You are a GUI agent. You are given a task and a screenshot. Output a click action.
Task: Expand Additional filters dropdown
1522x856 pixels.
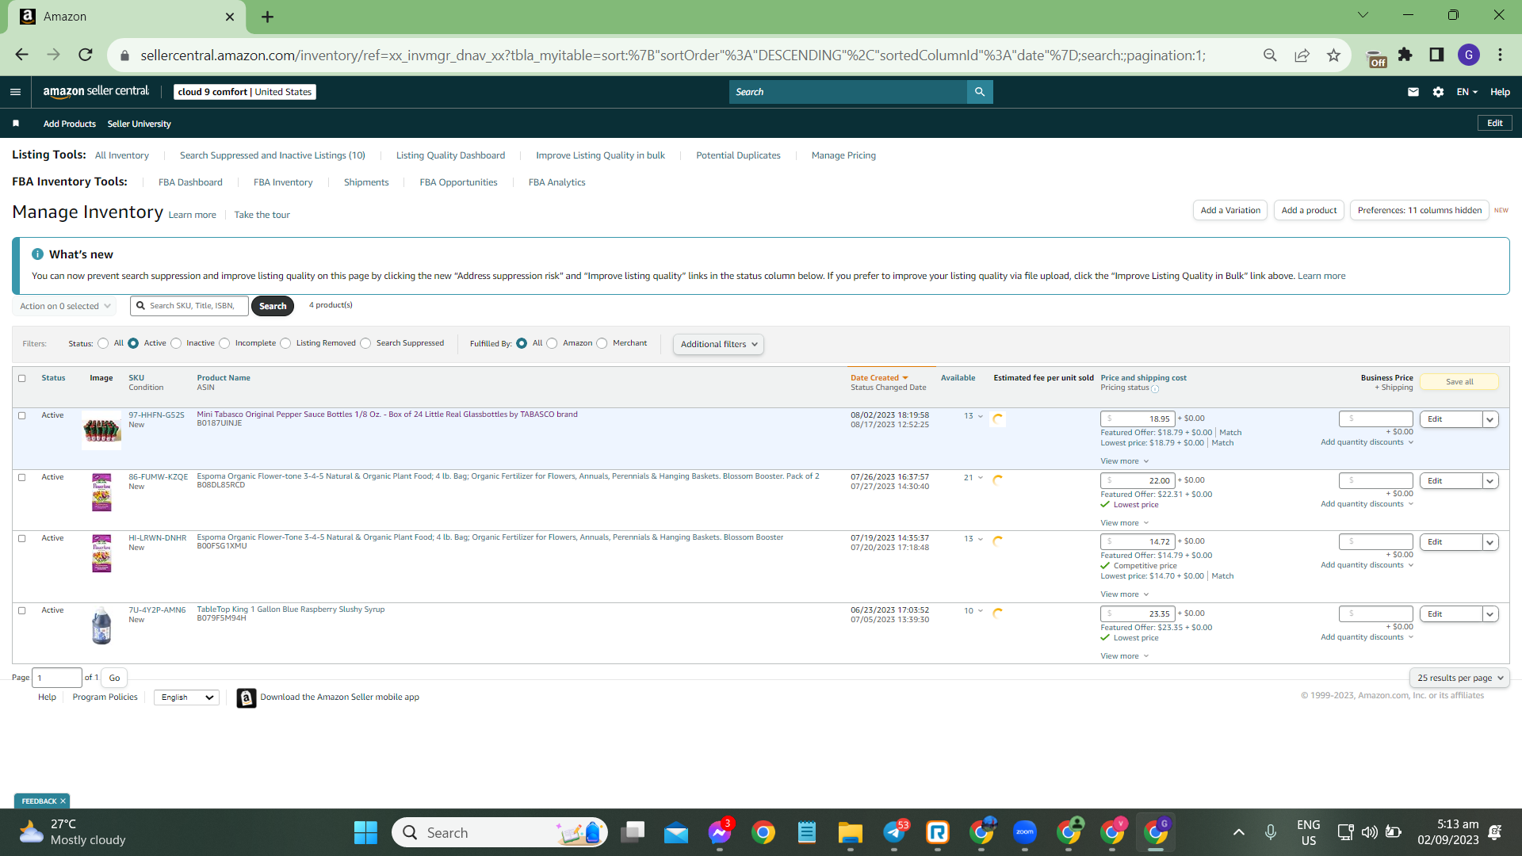coord(718,345)
